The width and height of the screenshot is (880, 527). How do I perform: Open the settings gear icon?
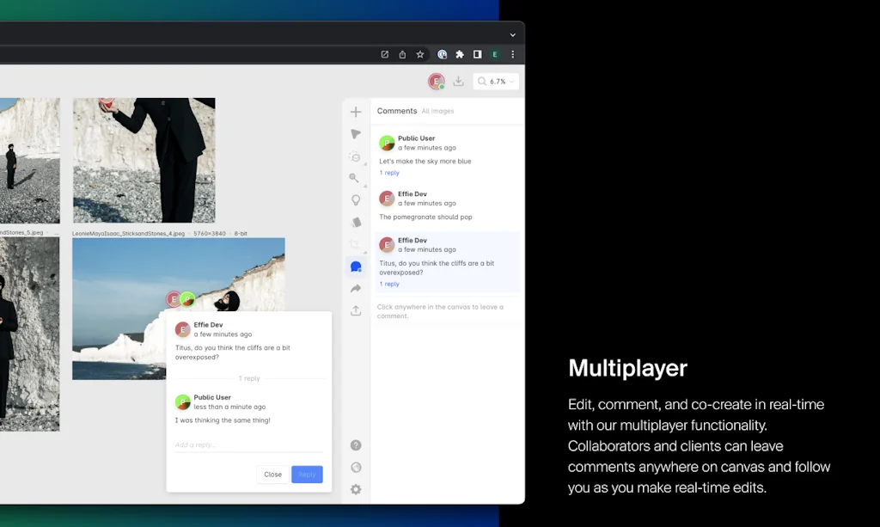click(x=356, y=489)
